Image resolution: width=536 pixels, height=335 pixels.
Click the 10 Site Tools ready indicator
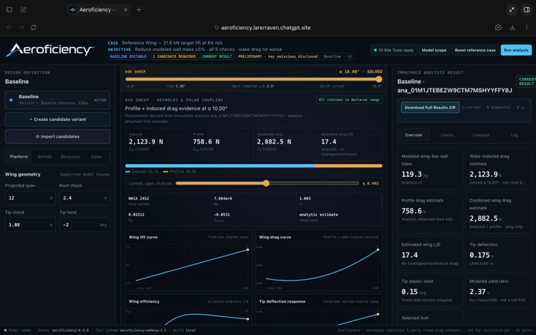click(394, 50)
